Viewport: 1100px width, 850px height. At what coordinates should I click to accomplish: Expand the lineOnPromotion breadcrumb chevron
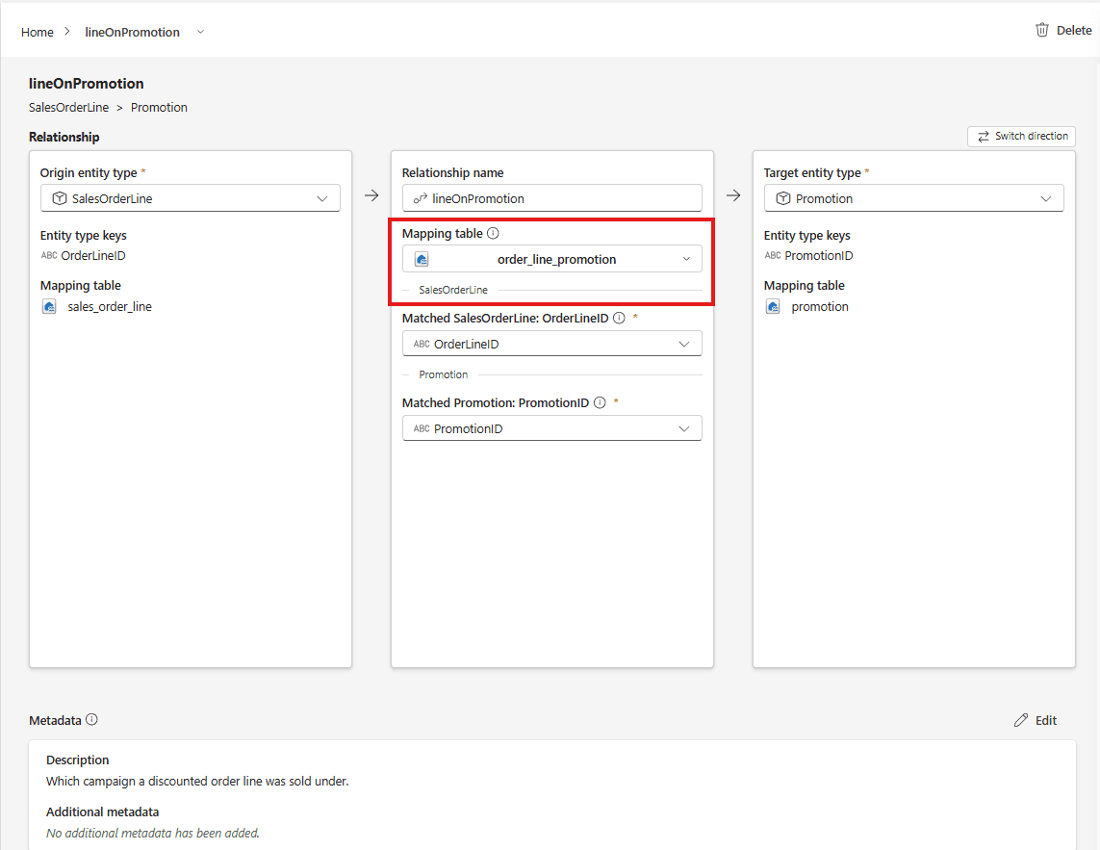(x=200, y=32)
